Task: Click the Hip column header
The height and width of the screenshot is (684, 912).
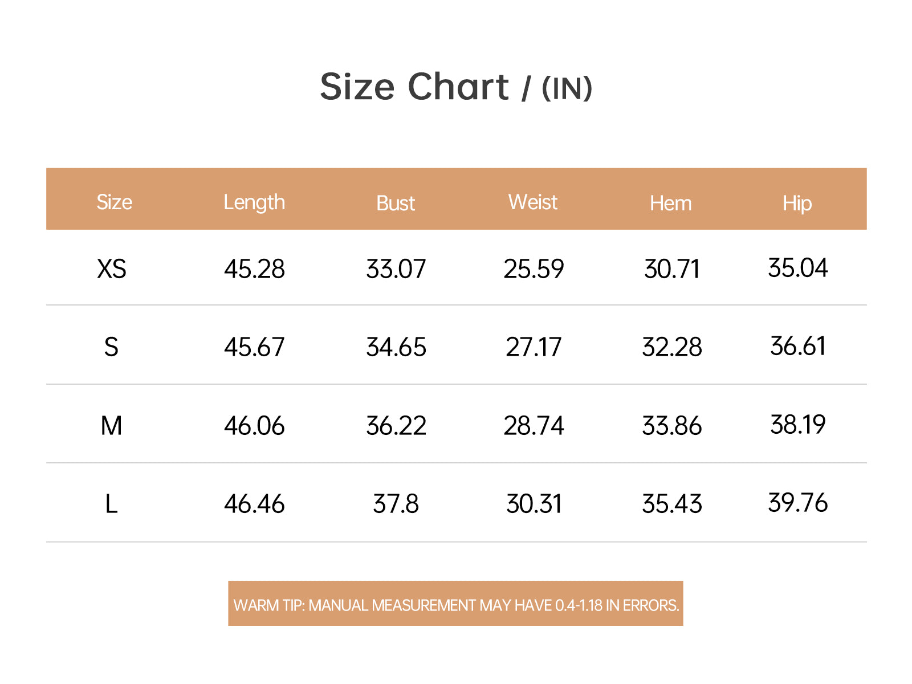Action: tap(797, 203)
